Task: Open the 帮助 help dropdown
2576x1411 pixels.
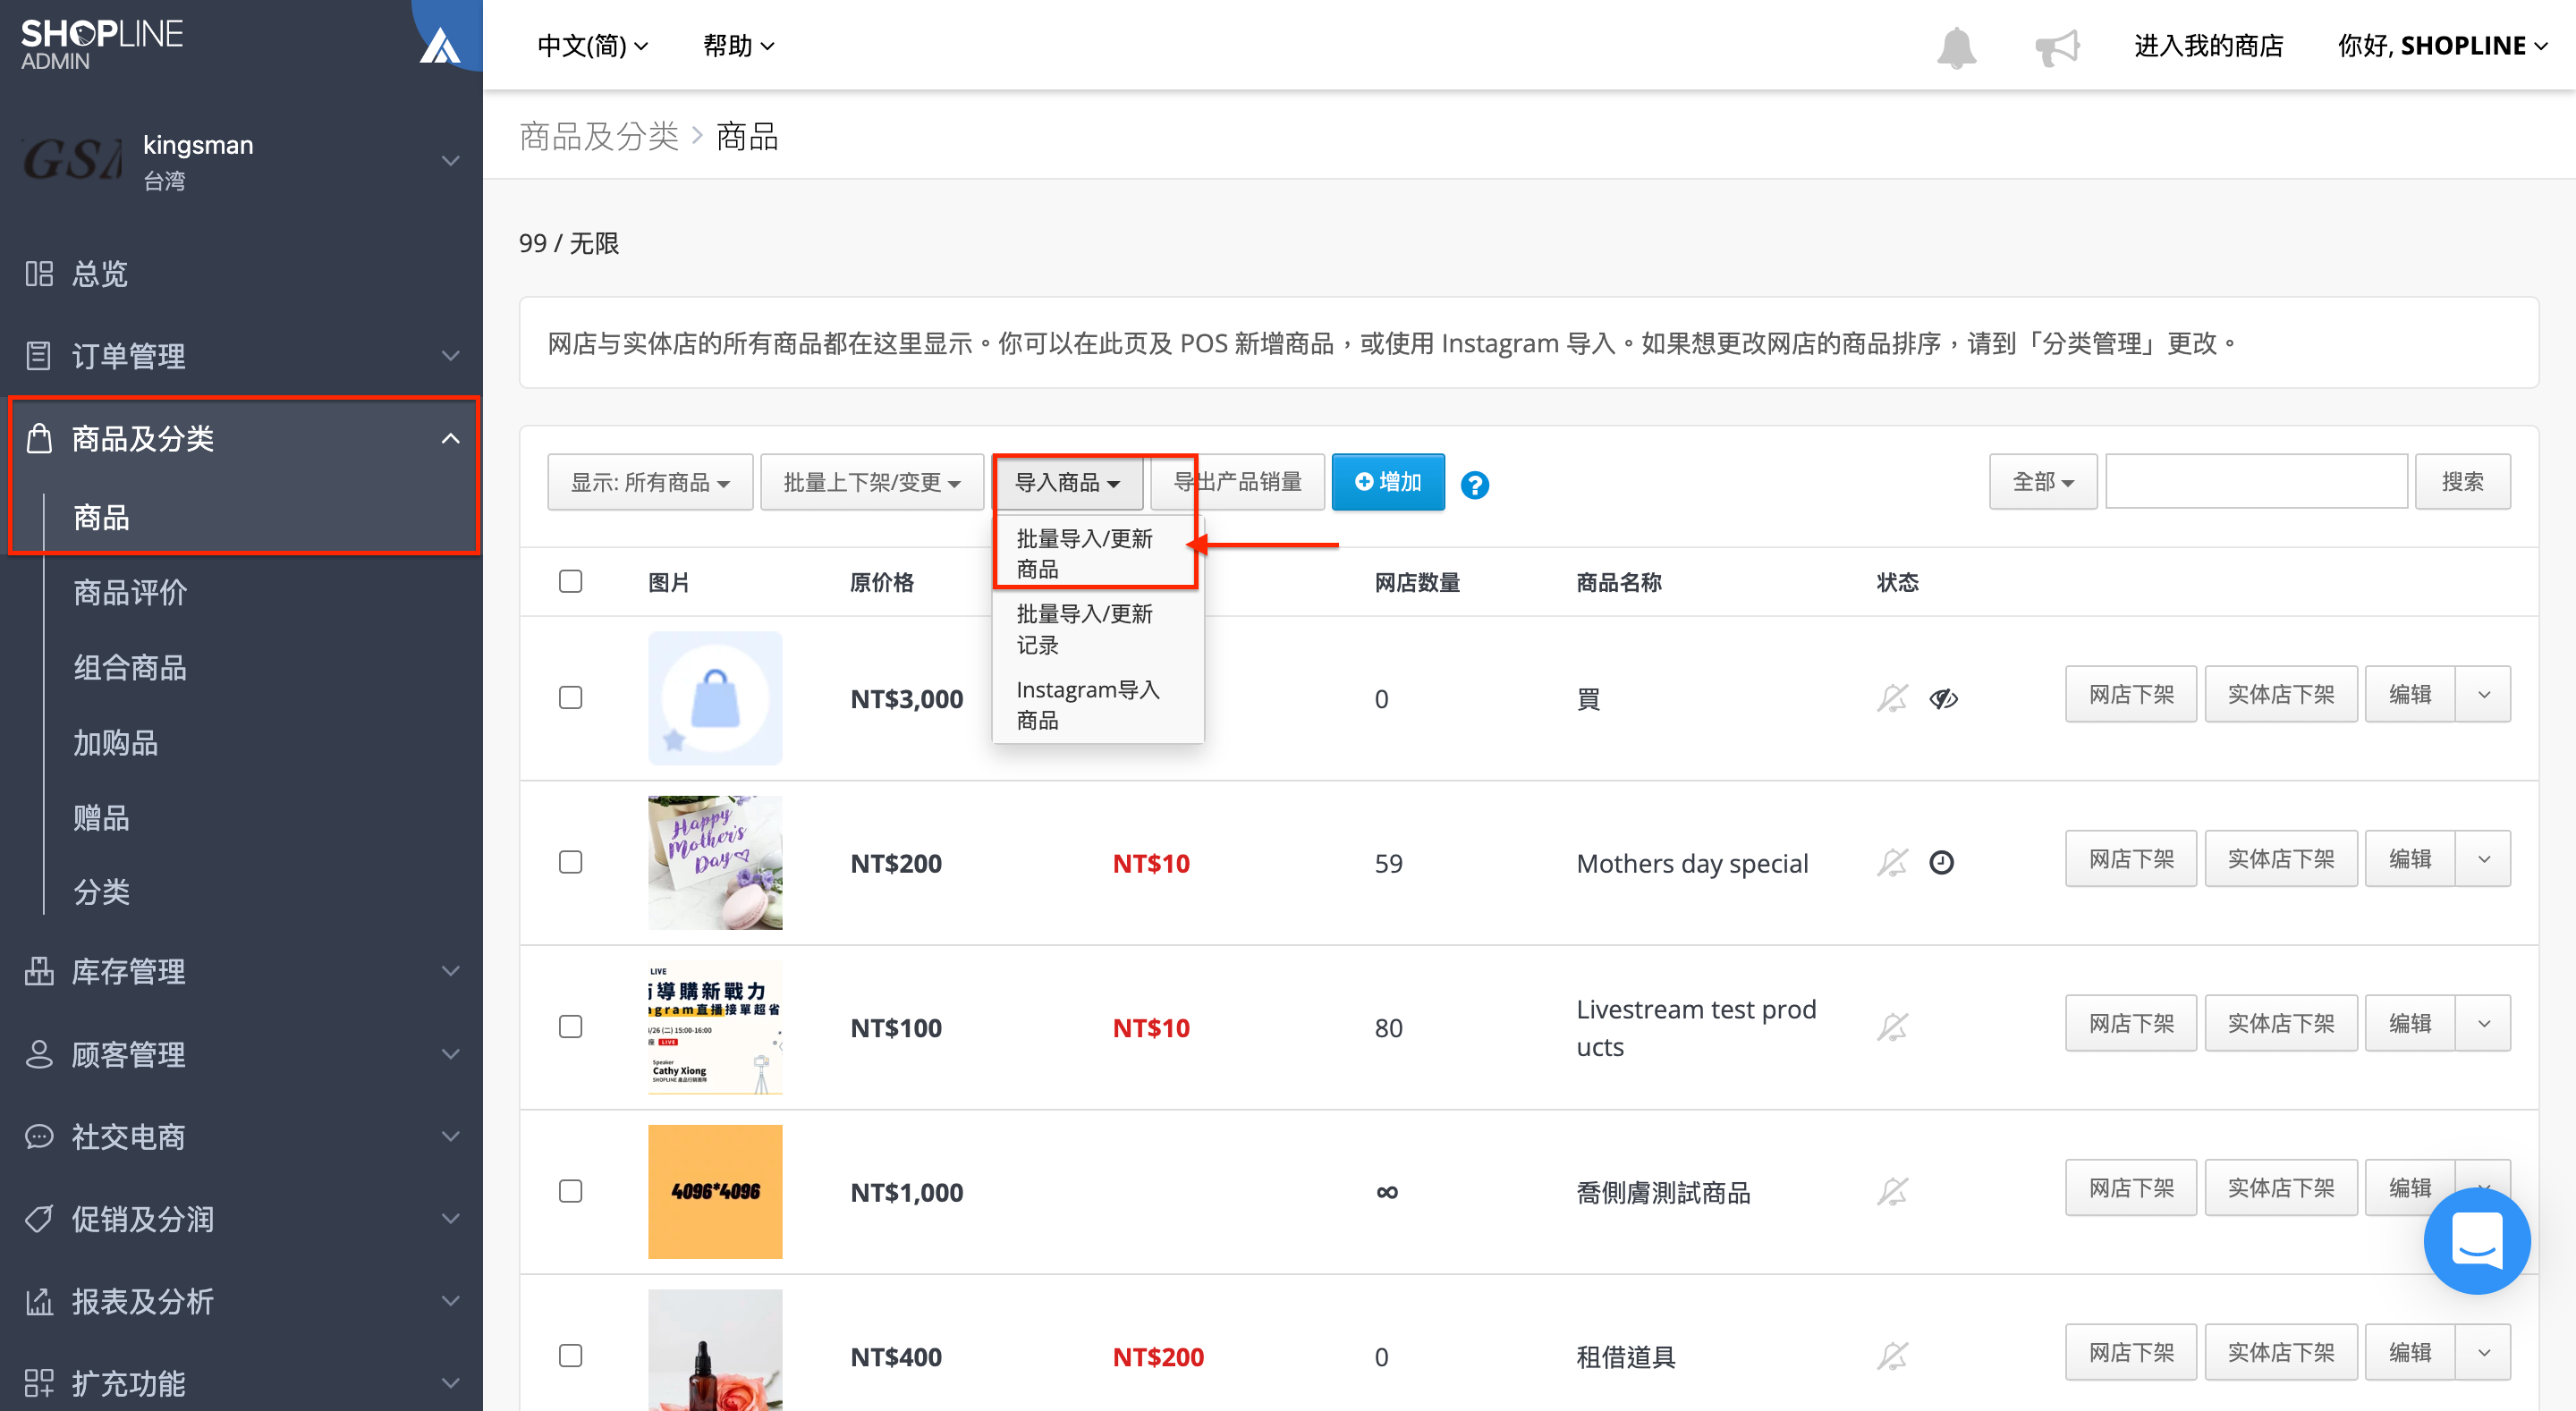Action: coord(738,46)
